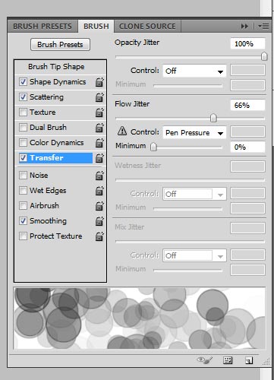Enable the Color Dynamics checkbox
Screen dimensions: 274x380
pos(23,143)
